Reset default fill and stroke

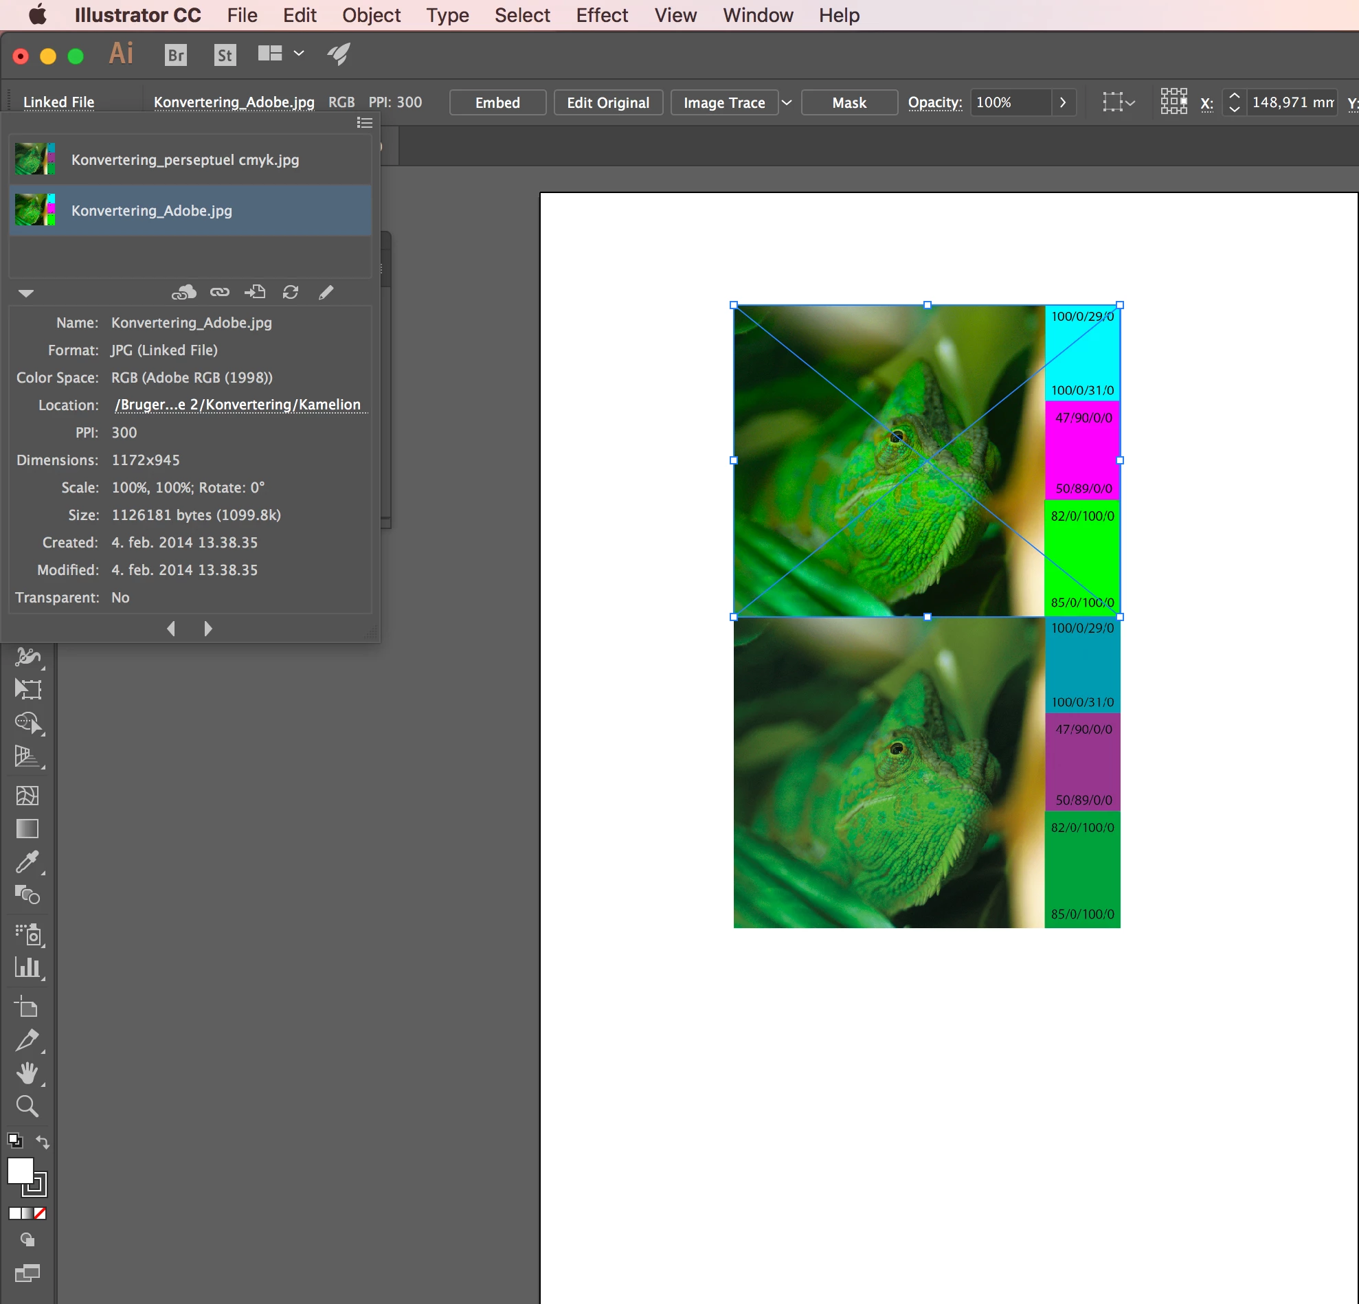pyautogui.click(x=14, y=1140)
